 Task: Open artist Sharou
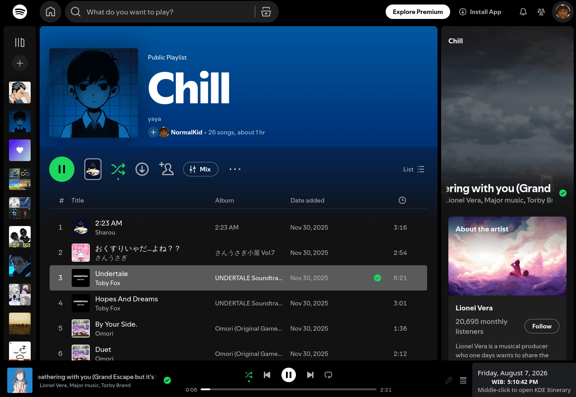click(x=105, y=232)
